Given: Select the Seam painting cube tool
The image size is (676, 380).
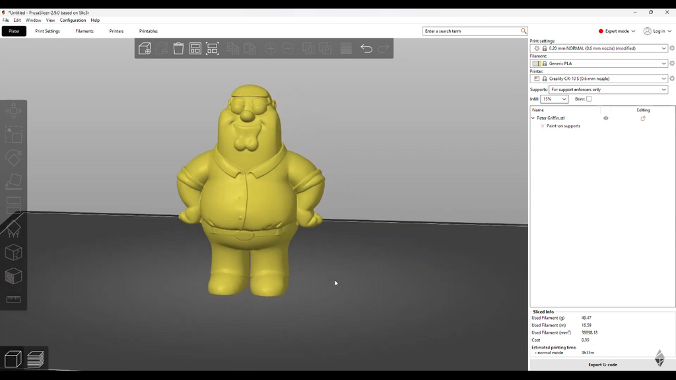Looking at the screenshot, I should pyautogui.click(x=13, y=252).
